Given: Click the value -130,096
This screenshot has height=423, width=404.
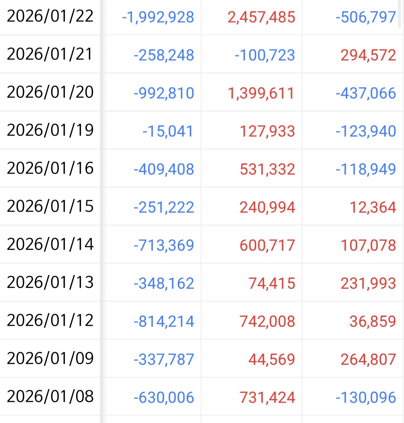Looking at the screenshot, I should (366, 397).
